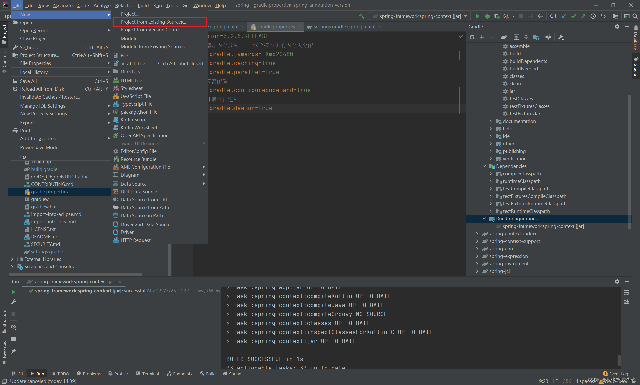
Task: Click the Search Everywhere magnifier icon
Action: (x=635, y=16)
